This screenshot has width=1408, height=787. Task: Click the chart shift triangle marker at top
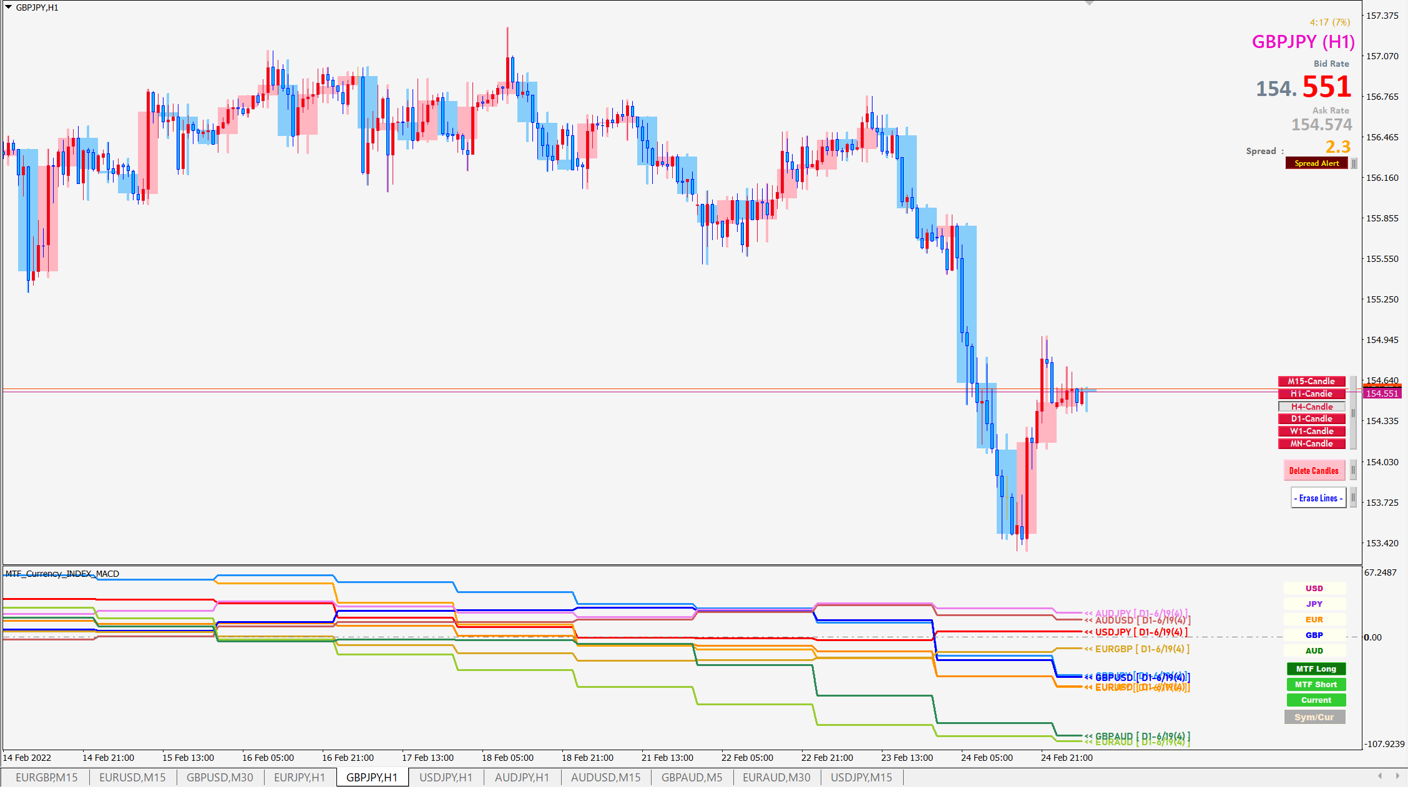[x=1090, y=3]
